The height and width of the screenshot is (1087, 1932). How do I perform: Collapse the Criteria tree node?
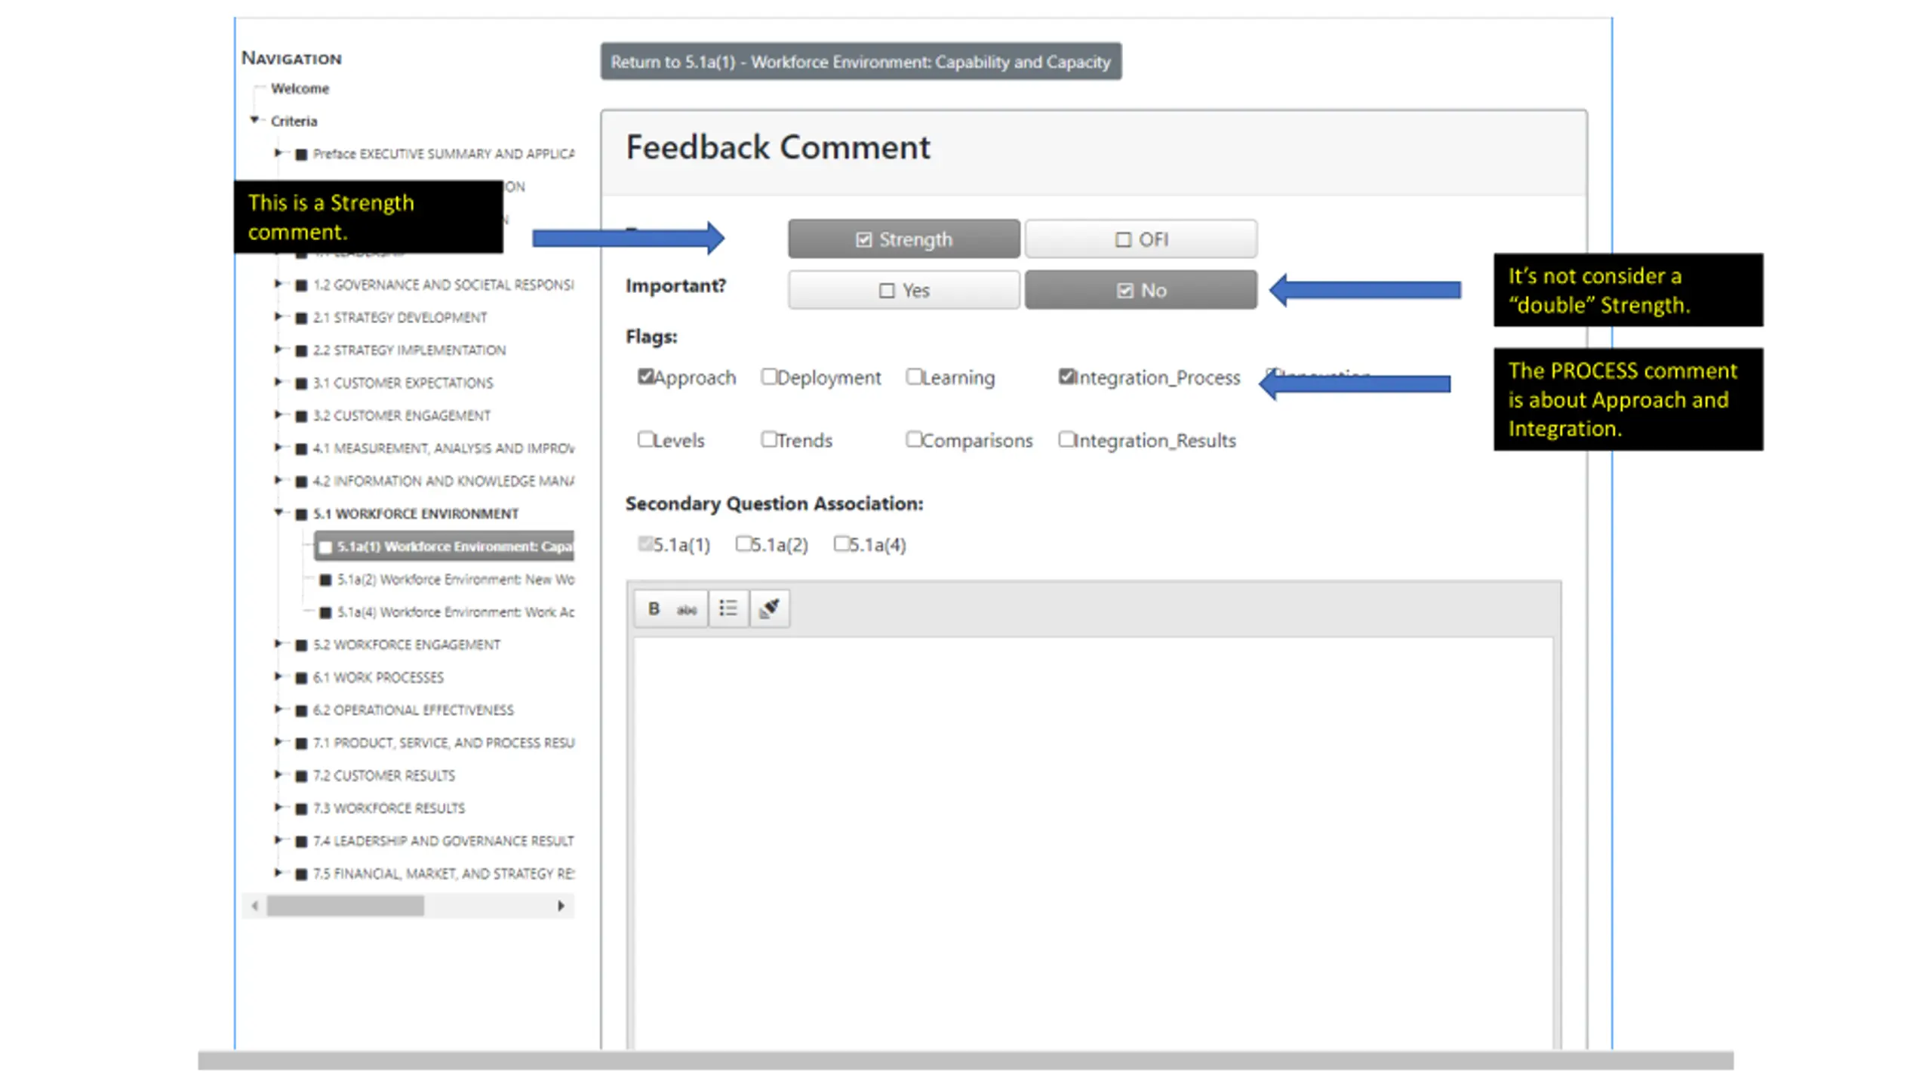pos(254,120)
